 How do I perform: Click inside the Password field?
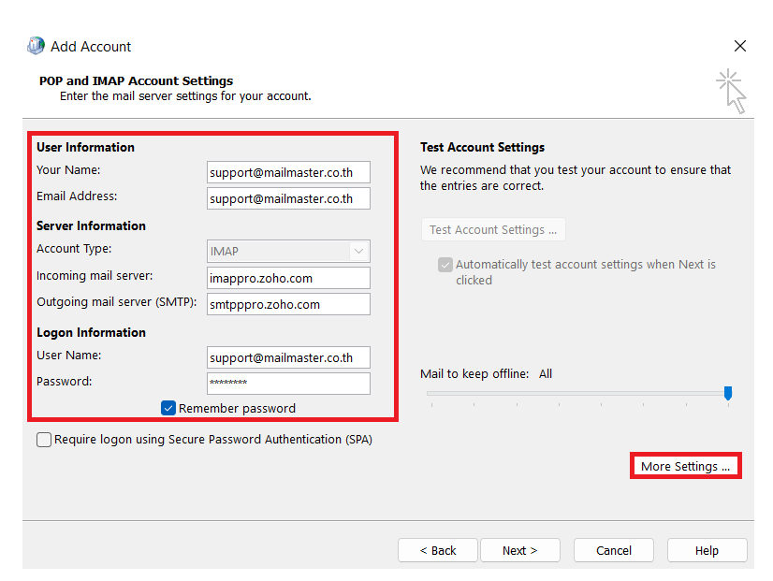[288, 384]
